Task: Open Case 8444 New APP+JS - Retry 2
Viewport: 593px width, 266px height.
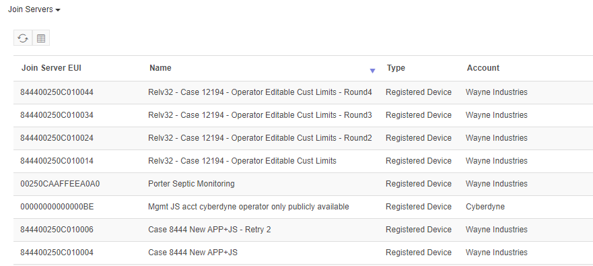Action: [209, 230]
